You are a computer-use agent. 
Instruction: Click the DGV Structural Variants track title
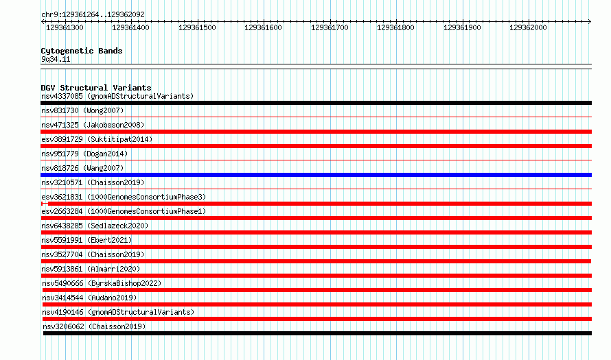(x=96, y=88)
